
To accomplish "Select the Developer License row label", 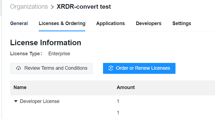I will tap(40, 101).
